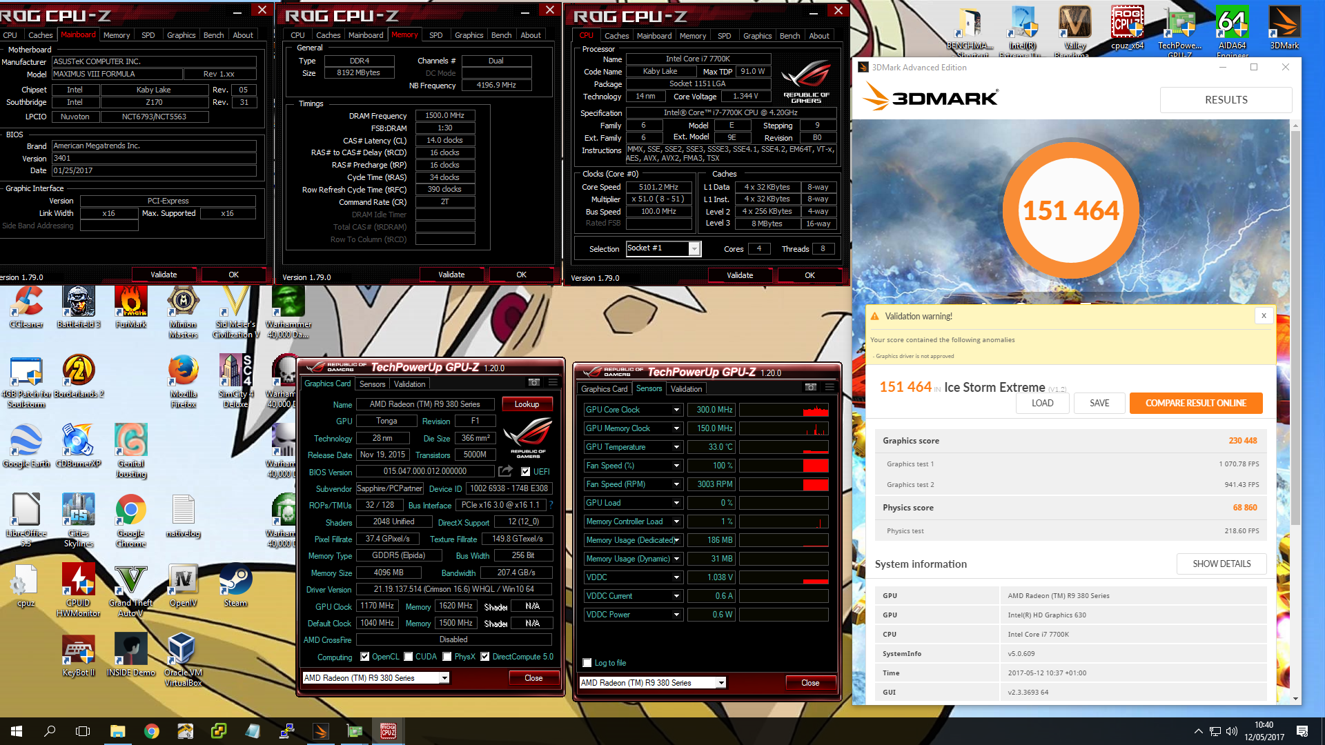Open the Mozilla Firefox desktop icon
1325x745 pixels.
(x=183, y=381)
